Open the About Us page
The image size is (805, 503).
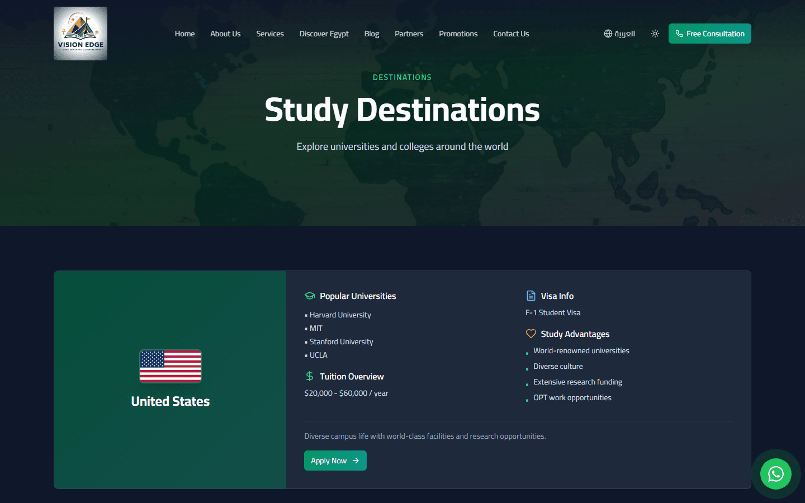coord(225,34)
